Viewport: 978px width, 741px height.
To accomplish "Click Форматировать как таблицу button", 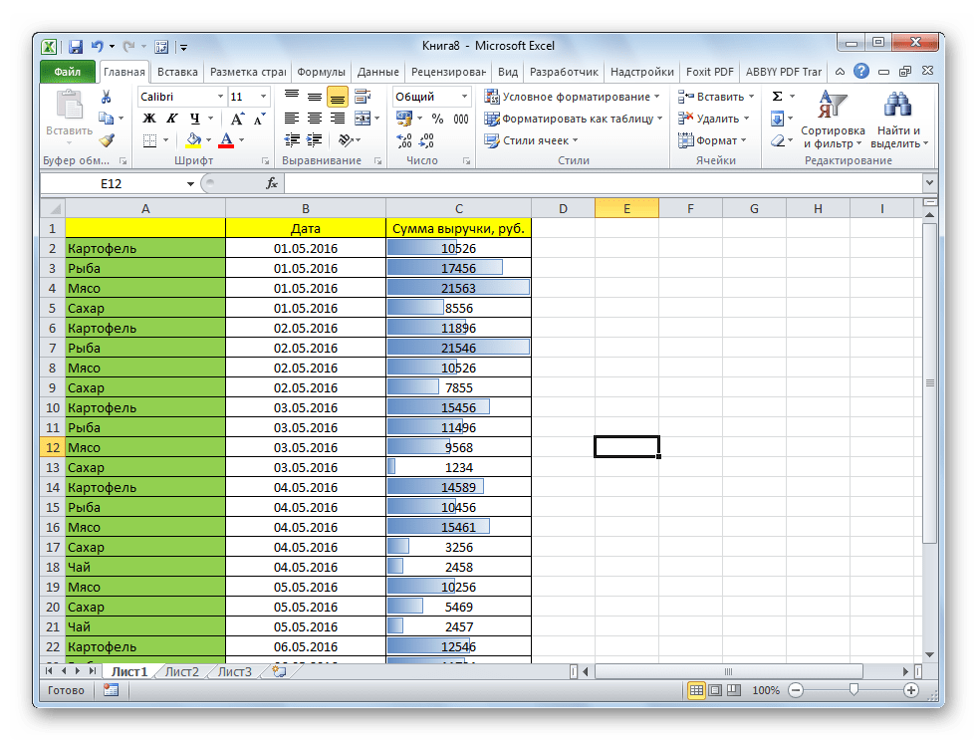I will pyautogui.click(x=574, y=119).
